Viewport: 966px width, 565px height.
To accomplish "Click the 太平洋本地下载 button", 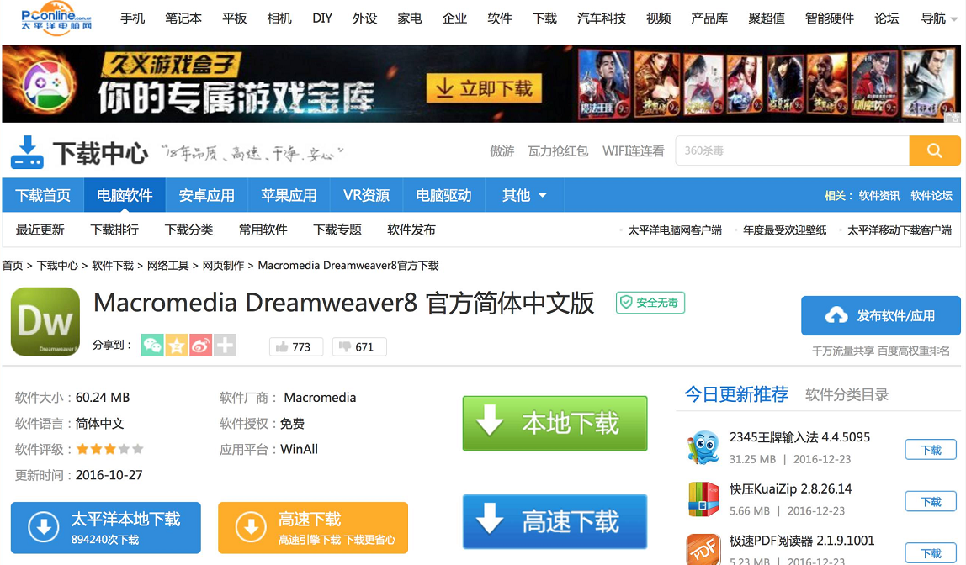I will (106, 528).
